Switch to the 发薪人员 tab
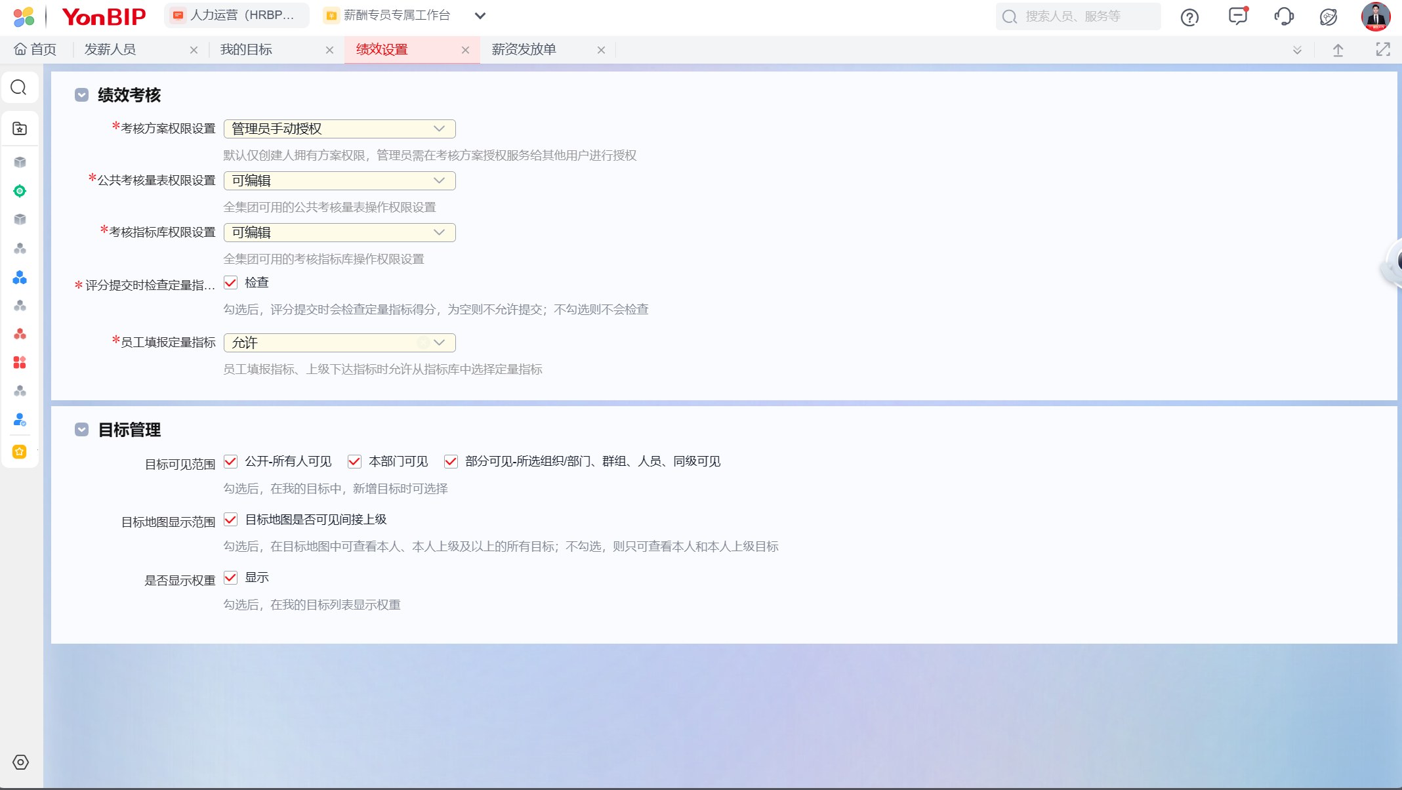1402x790 pixels. (x=110, y=50)
